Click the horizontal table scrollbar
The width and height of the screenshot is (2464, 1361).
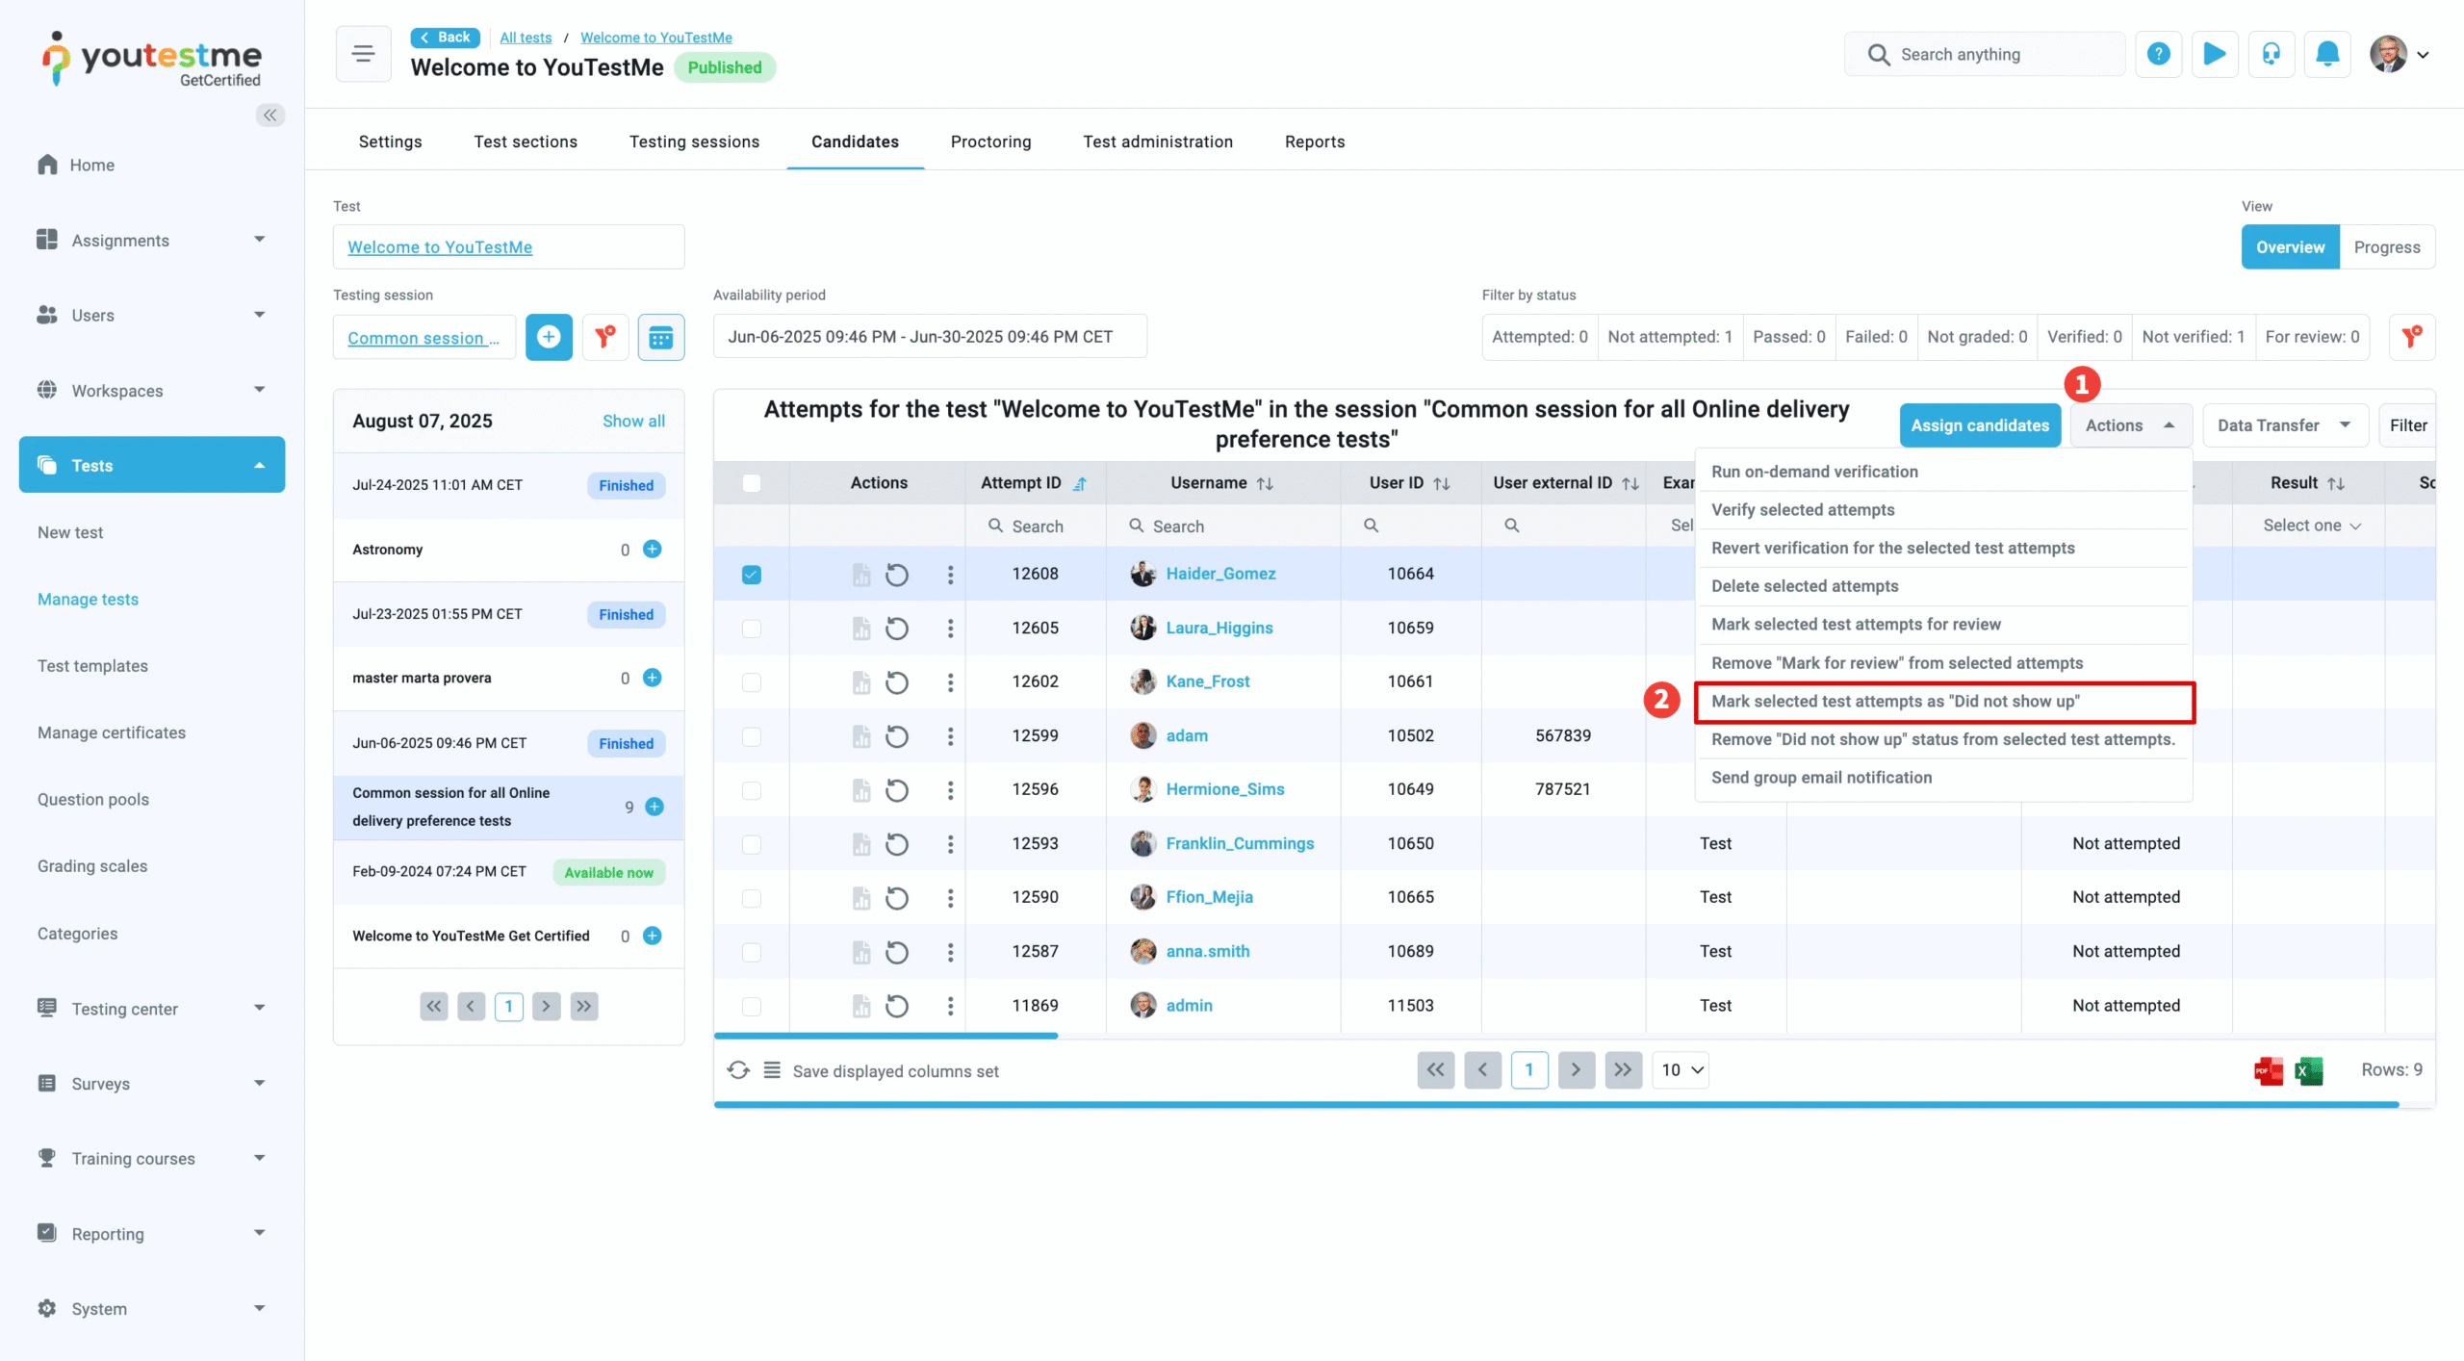point(885,1036)
